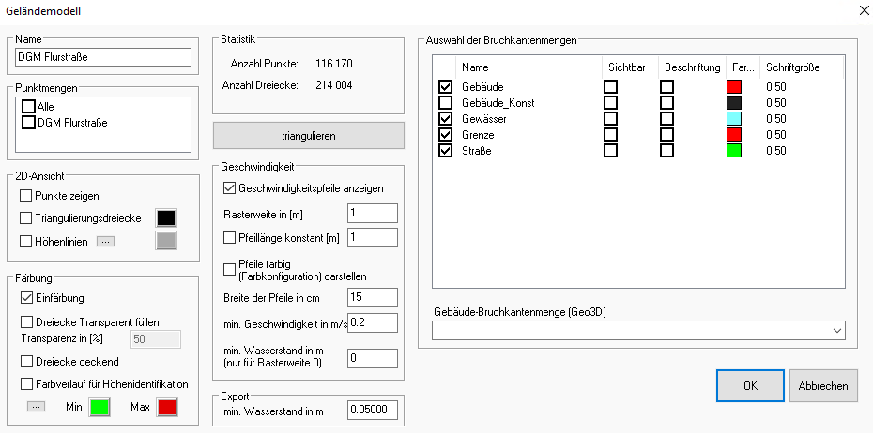The height and width of the screenshot is (433, 873).
Task: Toggle Sichtbar for the Grenze row
Action: coord(610,134)
